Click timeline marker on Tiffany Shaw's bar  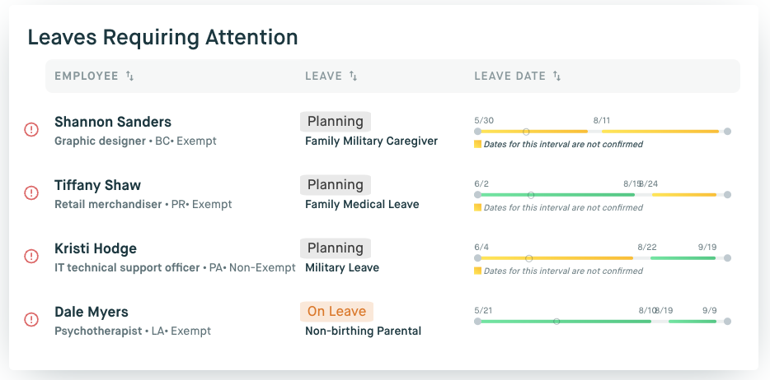click(531, 195)
